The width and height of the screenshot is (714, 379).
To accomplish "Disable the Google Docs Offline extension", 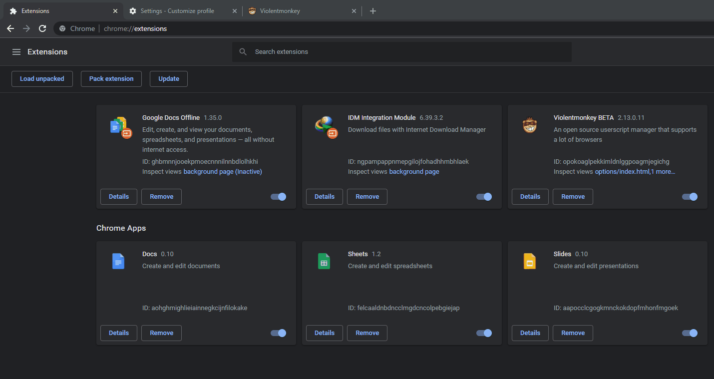I will (x=279, y=197).
